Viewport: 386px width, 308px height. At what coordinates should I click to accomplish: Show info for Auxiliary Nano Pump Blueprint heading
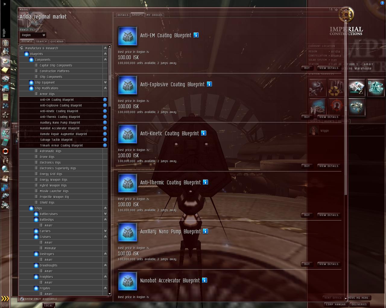[205, 231]
